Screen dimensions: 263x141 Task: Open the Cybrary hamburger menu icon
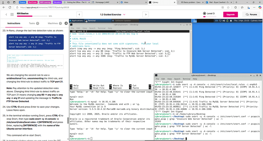(x=12, y=14)
